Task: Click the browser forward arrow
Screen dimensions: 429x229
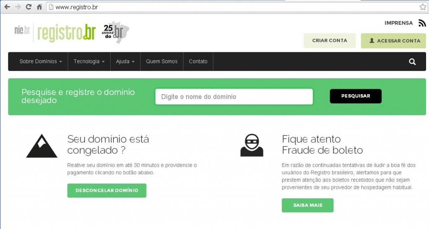Action: pyautogui.click(x=18, y=7)
